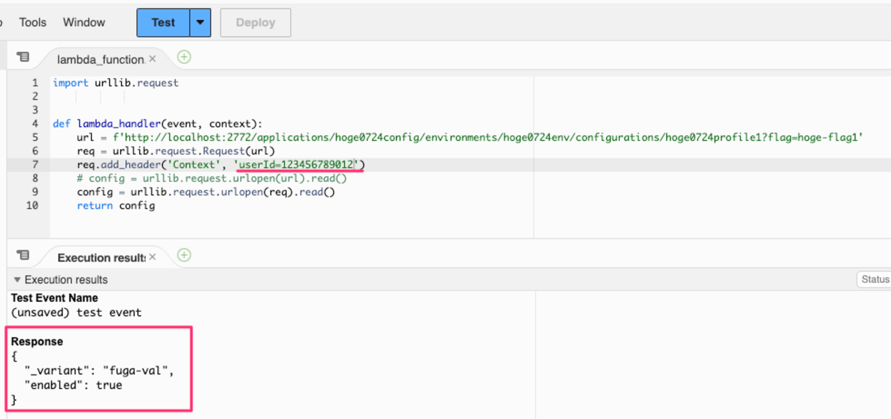
Task: Click the 'Response' heading
Action: click(37, 341)
